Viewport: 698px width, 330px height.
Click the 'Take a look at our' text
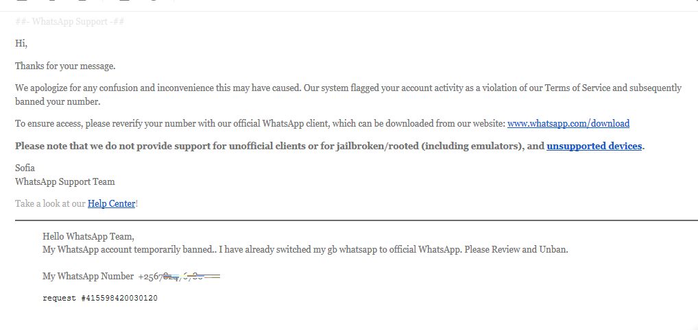pos(50,204)
